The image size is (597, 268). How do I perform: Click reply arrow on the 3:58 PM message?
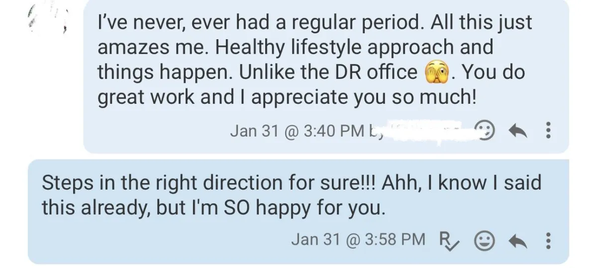click(517, 240)
